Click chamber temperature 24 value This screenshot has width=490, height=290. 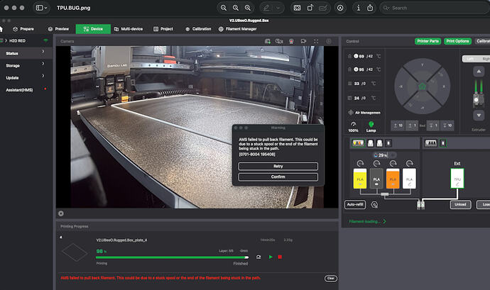click(356, 98)
